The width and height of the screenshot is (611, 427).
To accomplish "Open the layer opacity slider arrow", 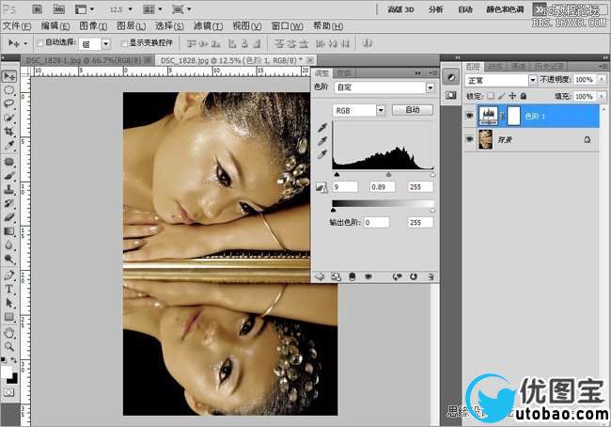I will point(602,80).
